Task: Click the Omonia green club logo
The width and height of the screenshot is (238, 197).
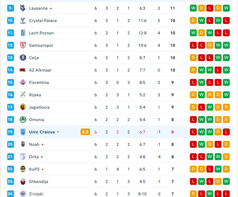Action: pyautogui.click(x=23, y=120)
